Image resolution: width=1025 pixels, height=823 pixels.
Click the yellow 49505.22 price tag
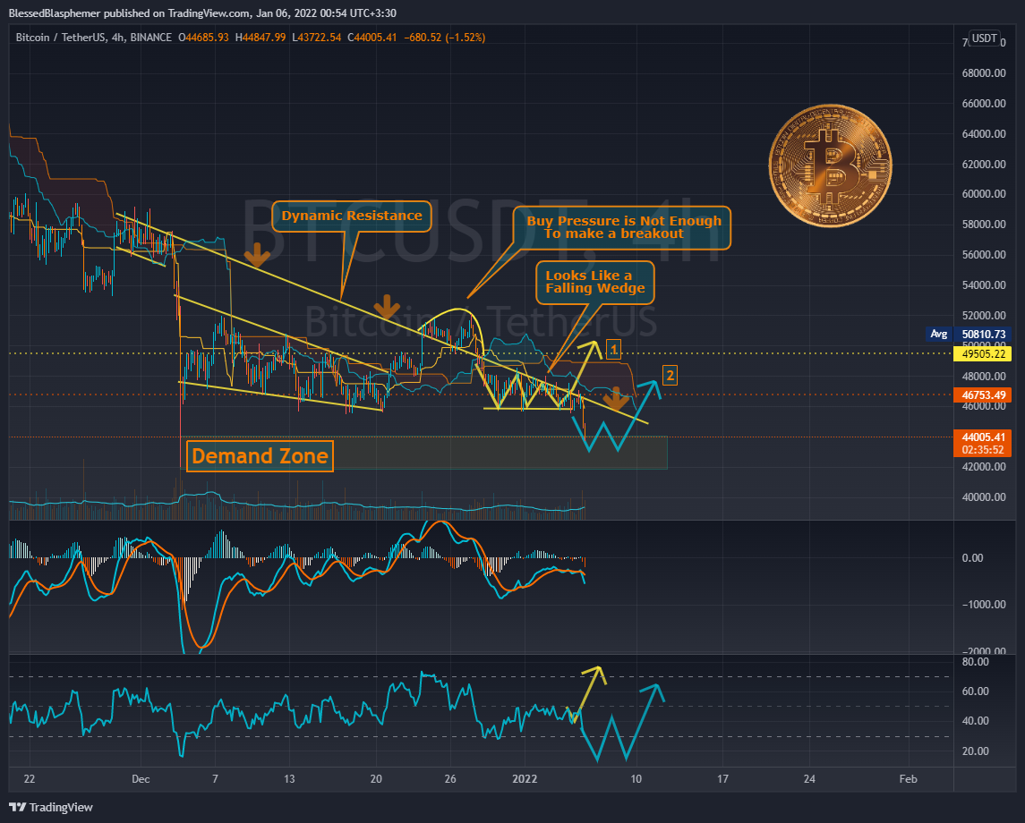983,354
